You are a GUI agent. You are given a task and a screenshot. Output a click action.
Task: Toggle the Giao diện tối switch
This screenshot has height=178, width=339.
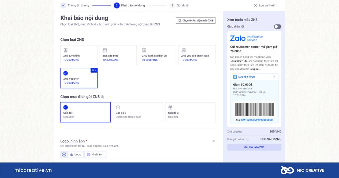278,27
